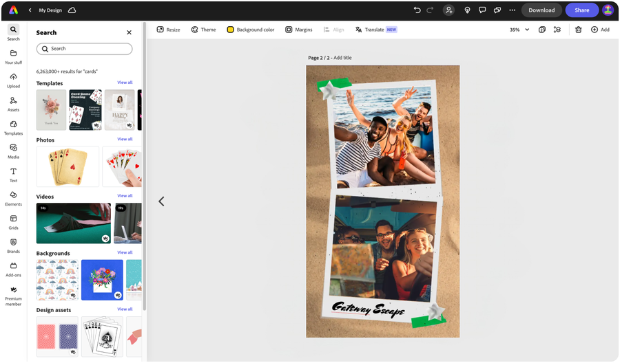Select the blue flower envelope background thumbnail
Image resolution: width=620 pixels, height=363 pixels.
pyautogui.click(x=102, y=280)
